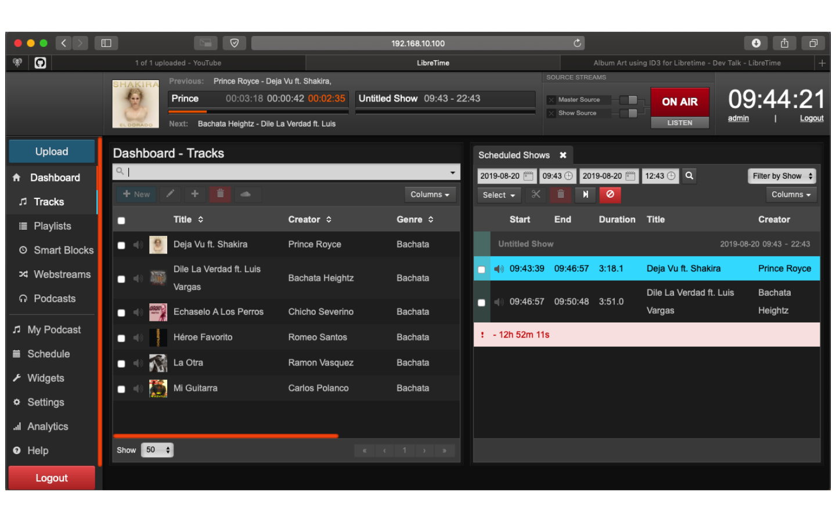836x522 pixels.
Task: Click the browser reload icon
Action: [577, 43]
